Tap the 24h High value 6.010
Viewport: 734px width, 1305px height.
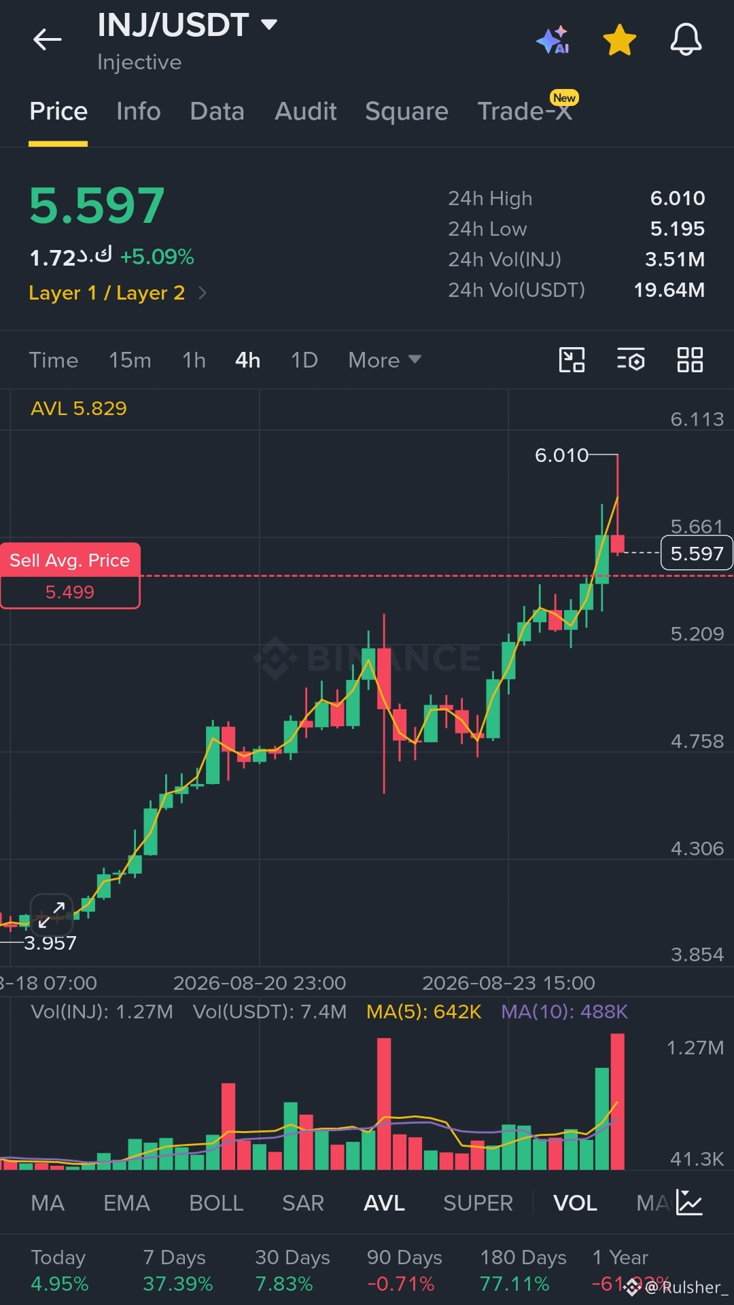678,198
